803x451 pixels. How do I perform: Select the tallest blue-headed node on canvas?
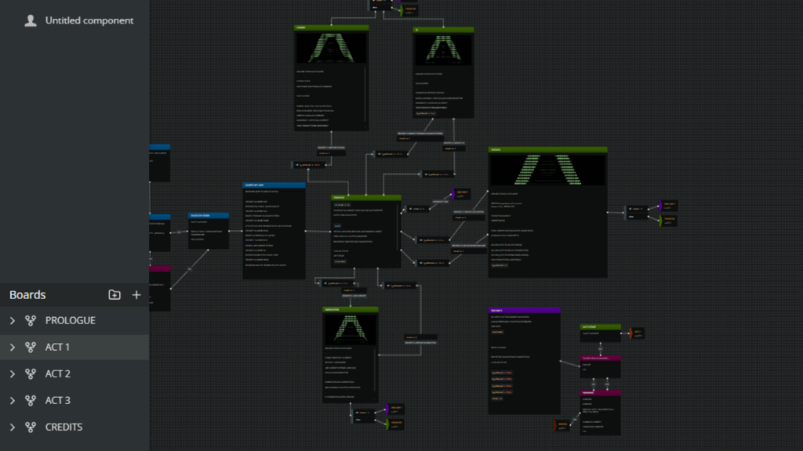pos(274,231)
